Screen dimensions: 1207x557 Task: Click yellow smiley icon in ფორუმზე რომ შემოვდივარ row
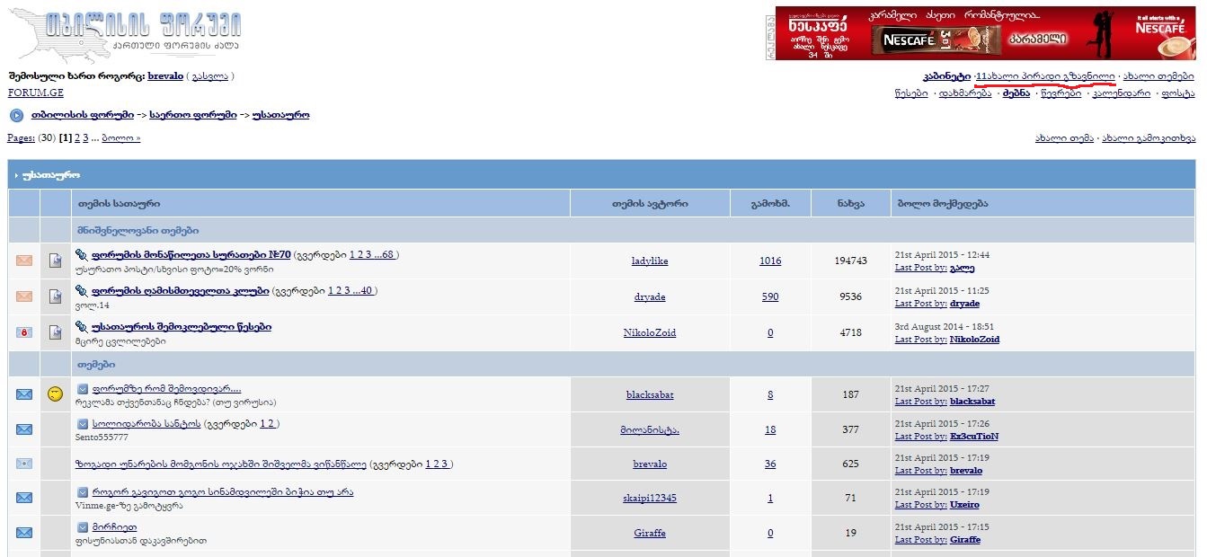(x=56, y=394)
